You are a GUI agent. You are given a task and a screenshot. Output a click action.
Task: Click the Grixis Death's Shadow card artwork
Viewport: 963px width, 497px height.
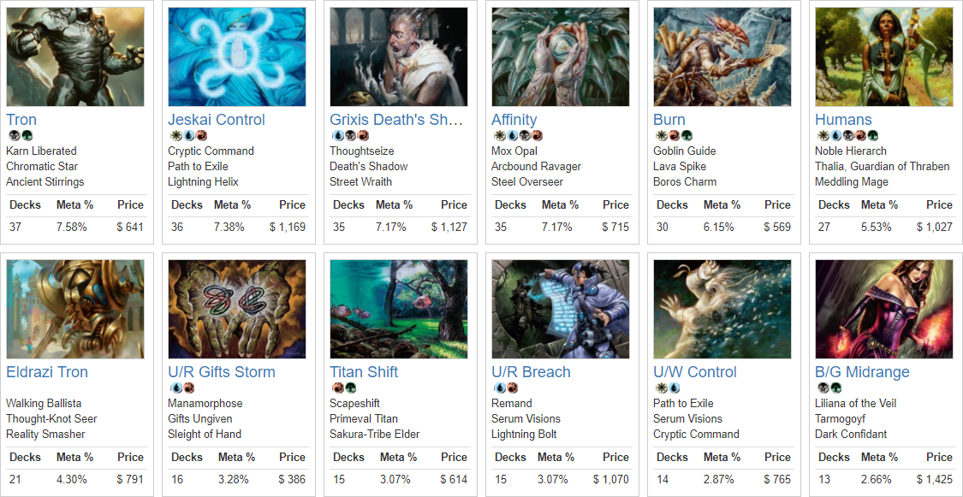pyautogui.click(x=399, y=57)
